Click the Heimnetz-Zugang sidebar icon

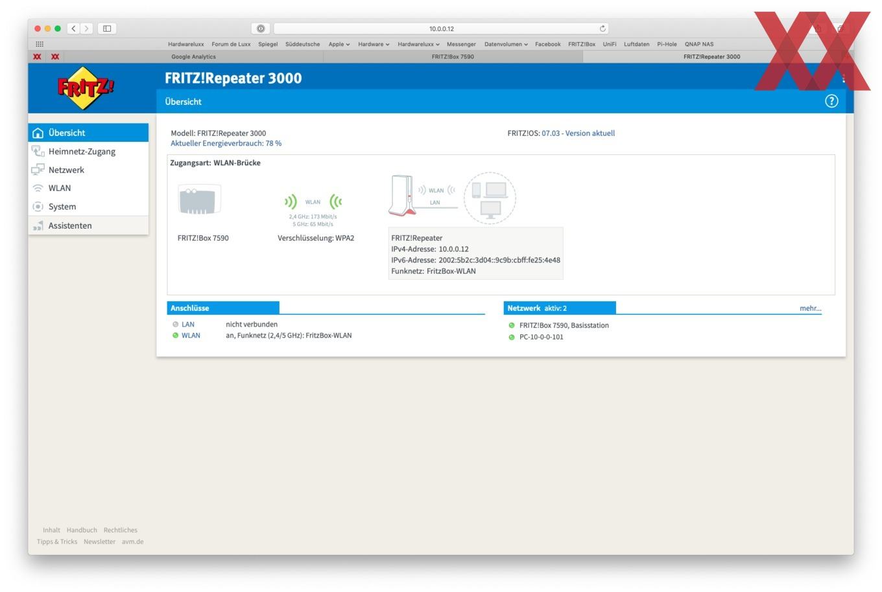click(38, 151)
